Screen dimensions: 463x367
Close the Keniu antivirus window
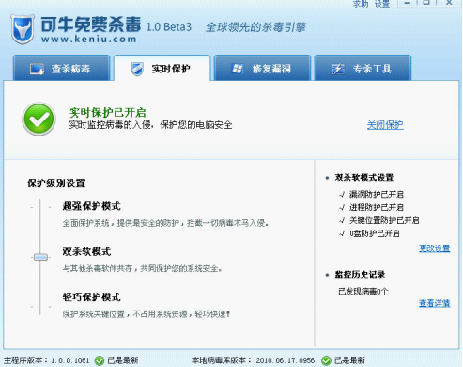click(x=449, y=3)
